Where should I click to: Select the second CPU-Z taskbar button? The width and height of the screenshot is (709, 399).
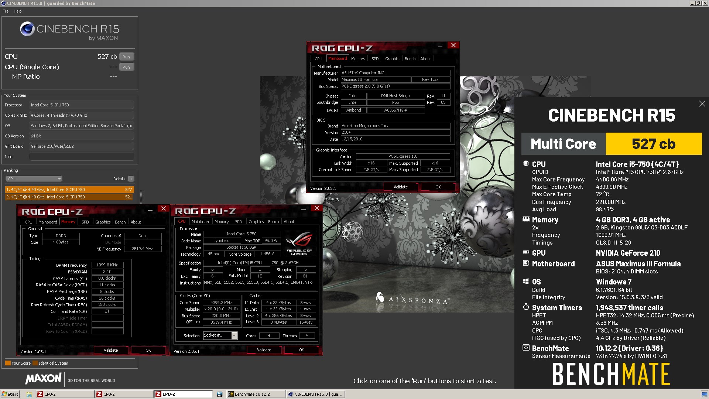coord(124,394)
